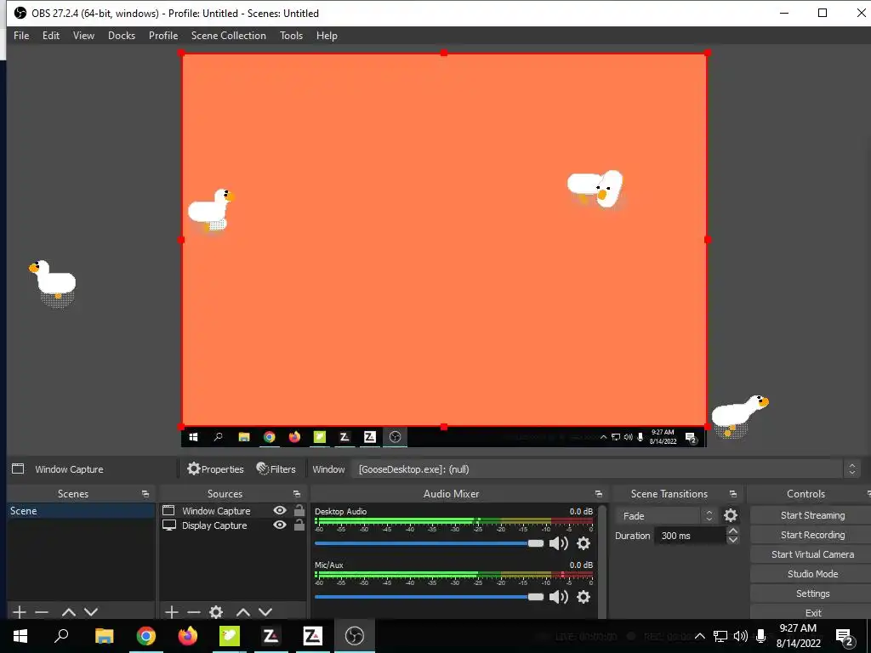
Task: Move the scene down in Scenes list
Action: (91, 612)
